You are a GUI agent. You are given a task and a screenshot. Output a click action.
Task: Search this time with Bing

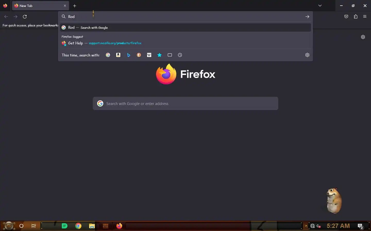coord(129,55)
